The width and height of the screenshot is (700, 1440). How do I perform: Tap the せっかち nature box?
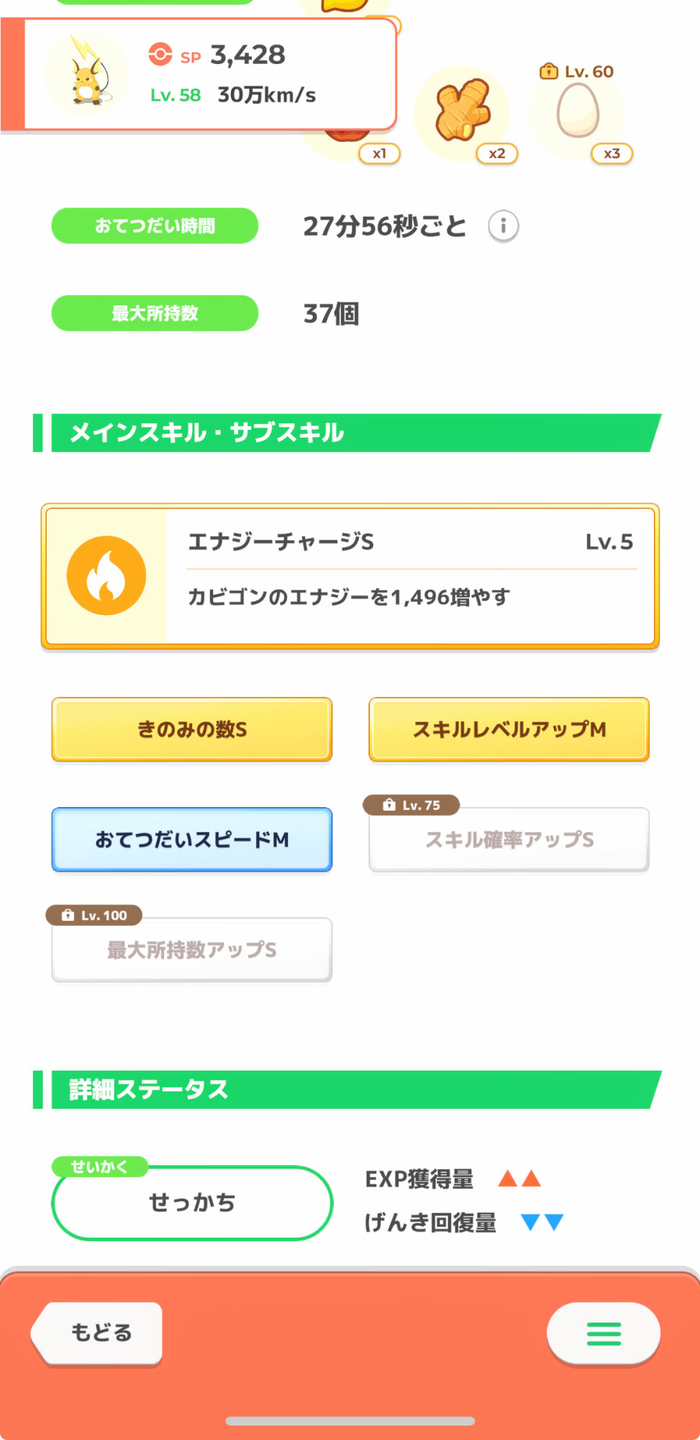pos(191,1202)
